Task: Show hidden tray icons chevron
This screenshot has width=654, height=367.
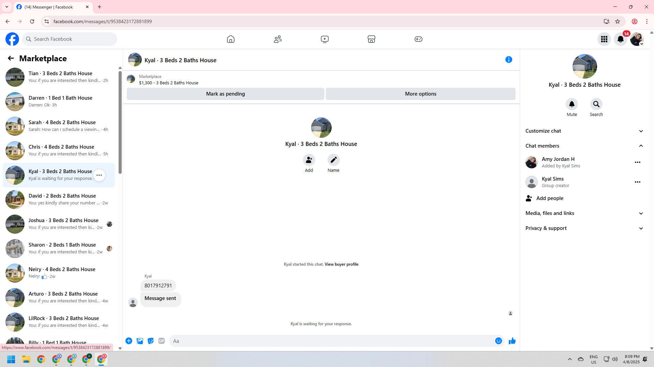Action: pyautogui.click(x=570, y=359)
